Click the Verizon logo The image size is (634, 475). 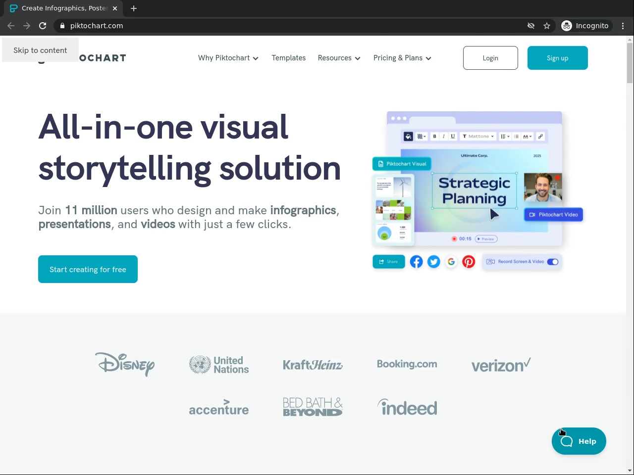(x=501, y=365)
